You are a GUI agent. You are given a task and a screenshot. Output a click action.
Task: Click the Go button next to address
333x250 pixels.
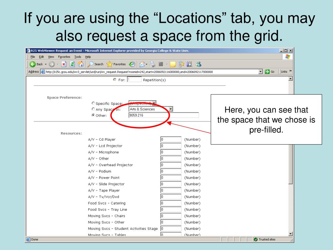[270, 72]
